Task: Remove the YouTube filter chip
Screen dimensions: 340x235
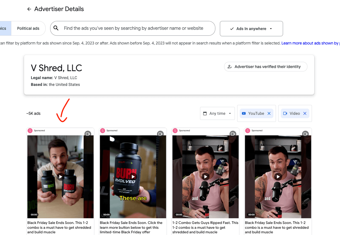Action: point(269,113)
